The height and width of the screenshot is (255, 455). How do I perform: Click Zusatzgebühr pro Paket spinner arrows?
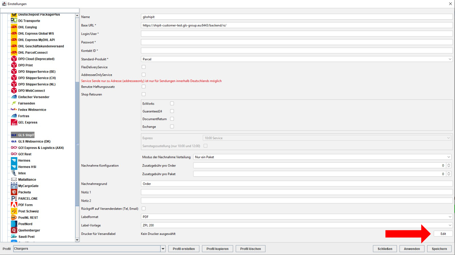coord(449,174)
